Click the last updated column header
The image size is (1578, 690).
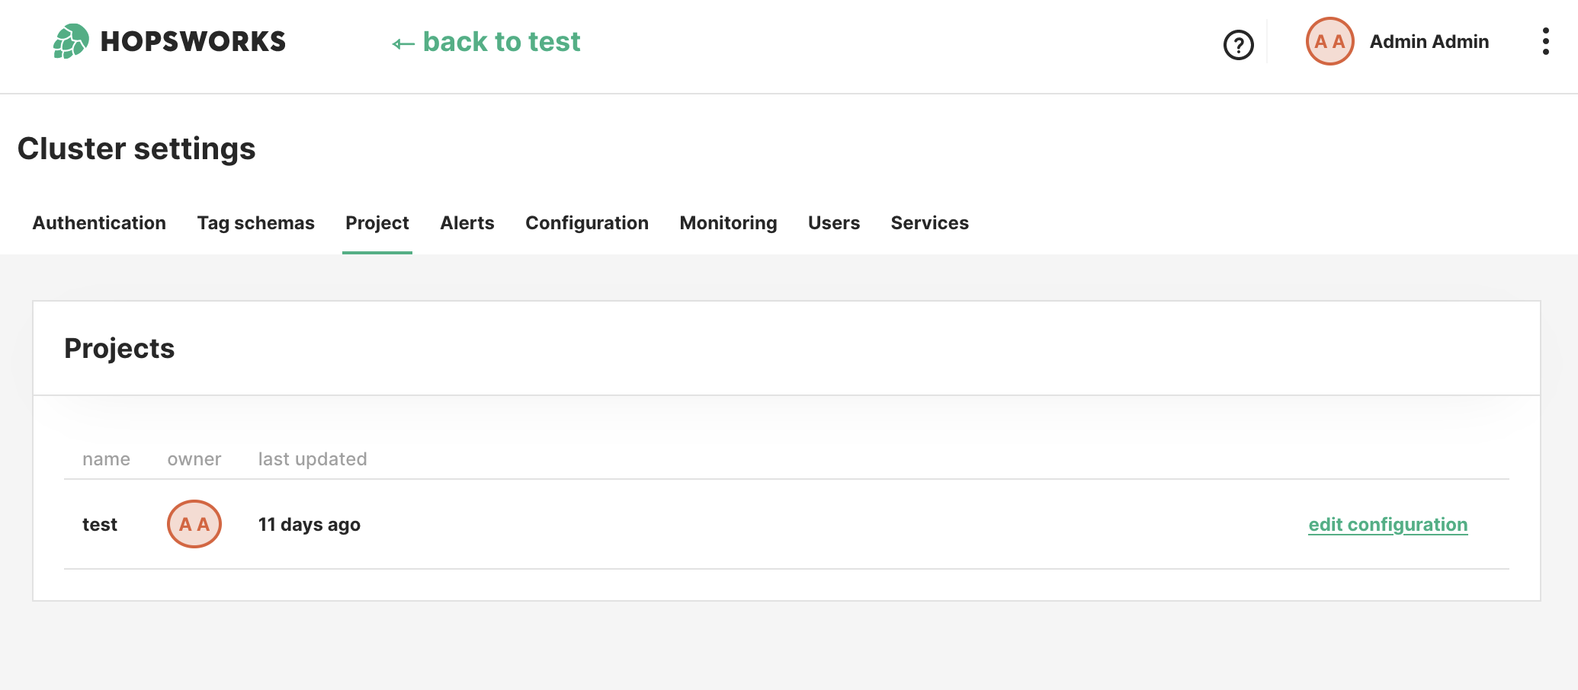coord(313,459)
